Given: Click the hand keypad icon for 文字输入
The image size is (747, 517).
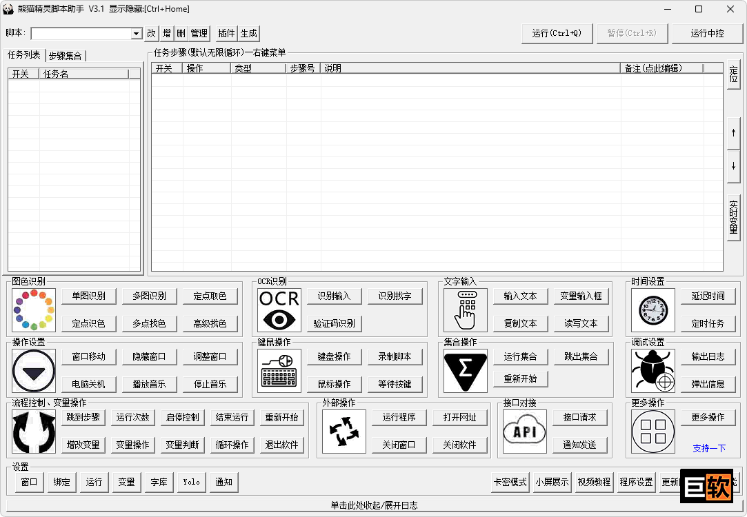Looking at the screenshot, I should point(465,310).
